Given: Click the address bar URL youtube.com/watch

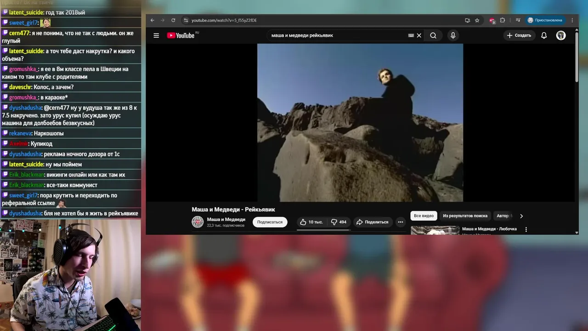Looking at the screenshot, I should 224,21.
